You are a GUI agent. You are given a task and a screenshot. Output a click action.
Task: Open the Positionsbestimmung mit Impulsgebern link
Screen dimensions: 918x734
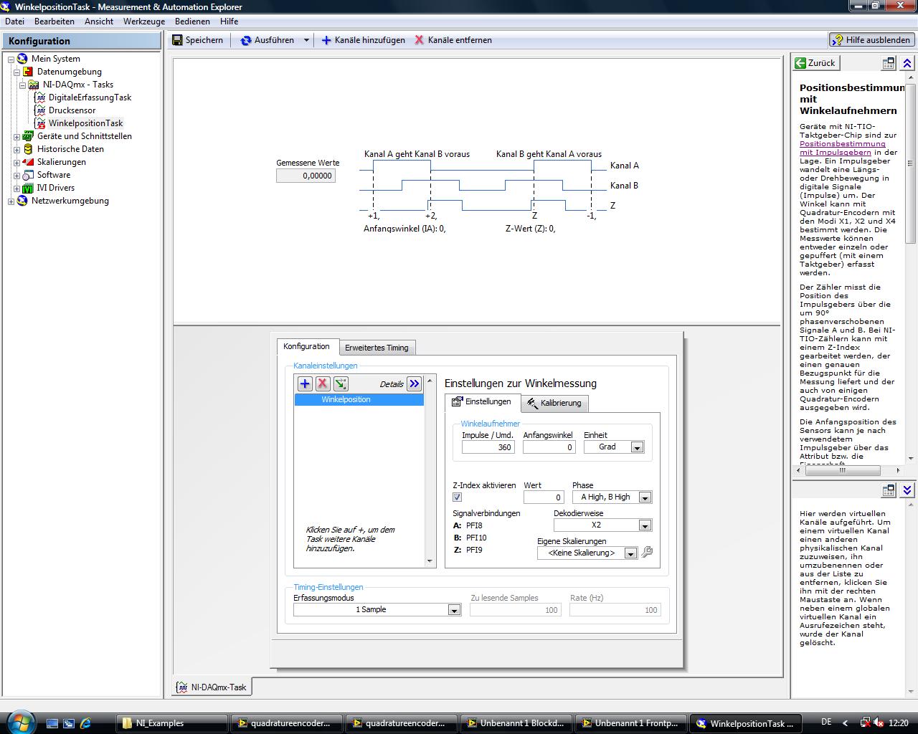[x=843, y=148]
